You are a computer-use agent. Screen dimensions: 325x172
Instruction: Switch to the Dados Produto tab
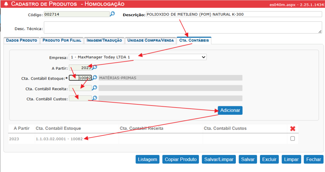click(21, 40)
